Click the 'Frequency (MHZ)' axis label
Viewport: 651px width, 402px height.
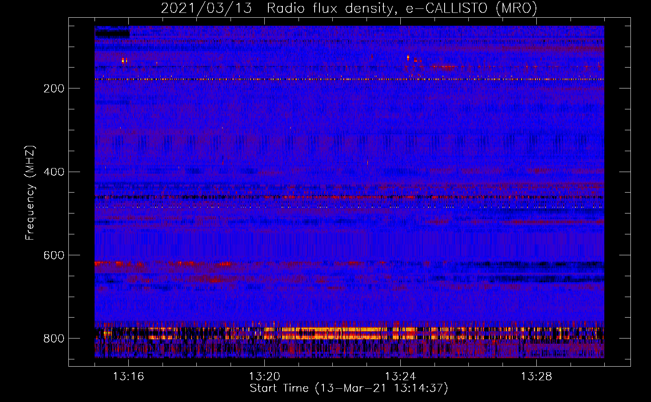30,193
